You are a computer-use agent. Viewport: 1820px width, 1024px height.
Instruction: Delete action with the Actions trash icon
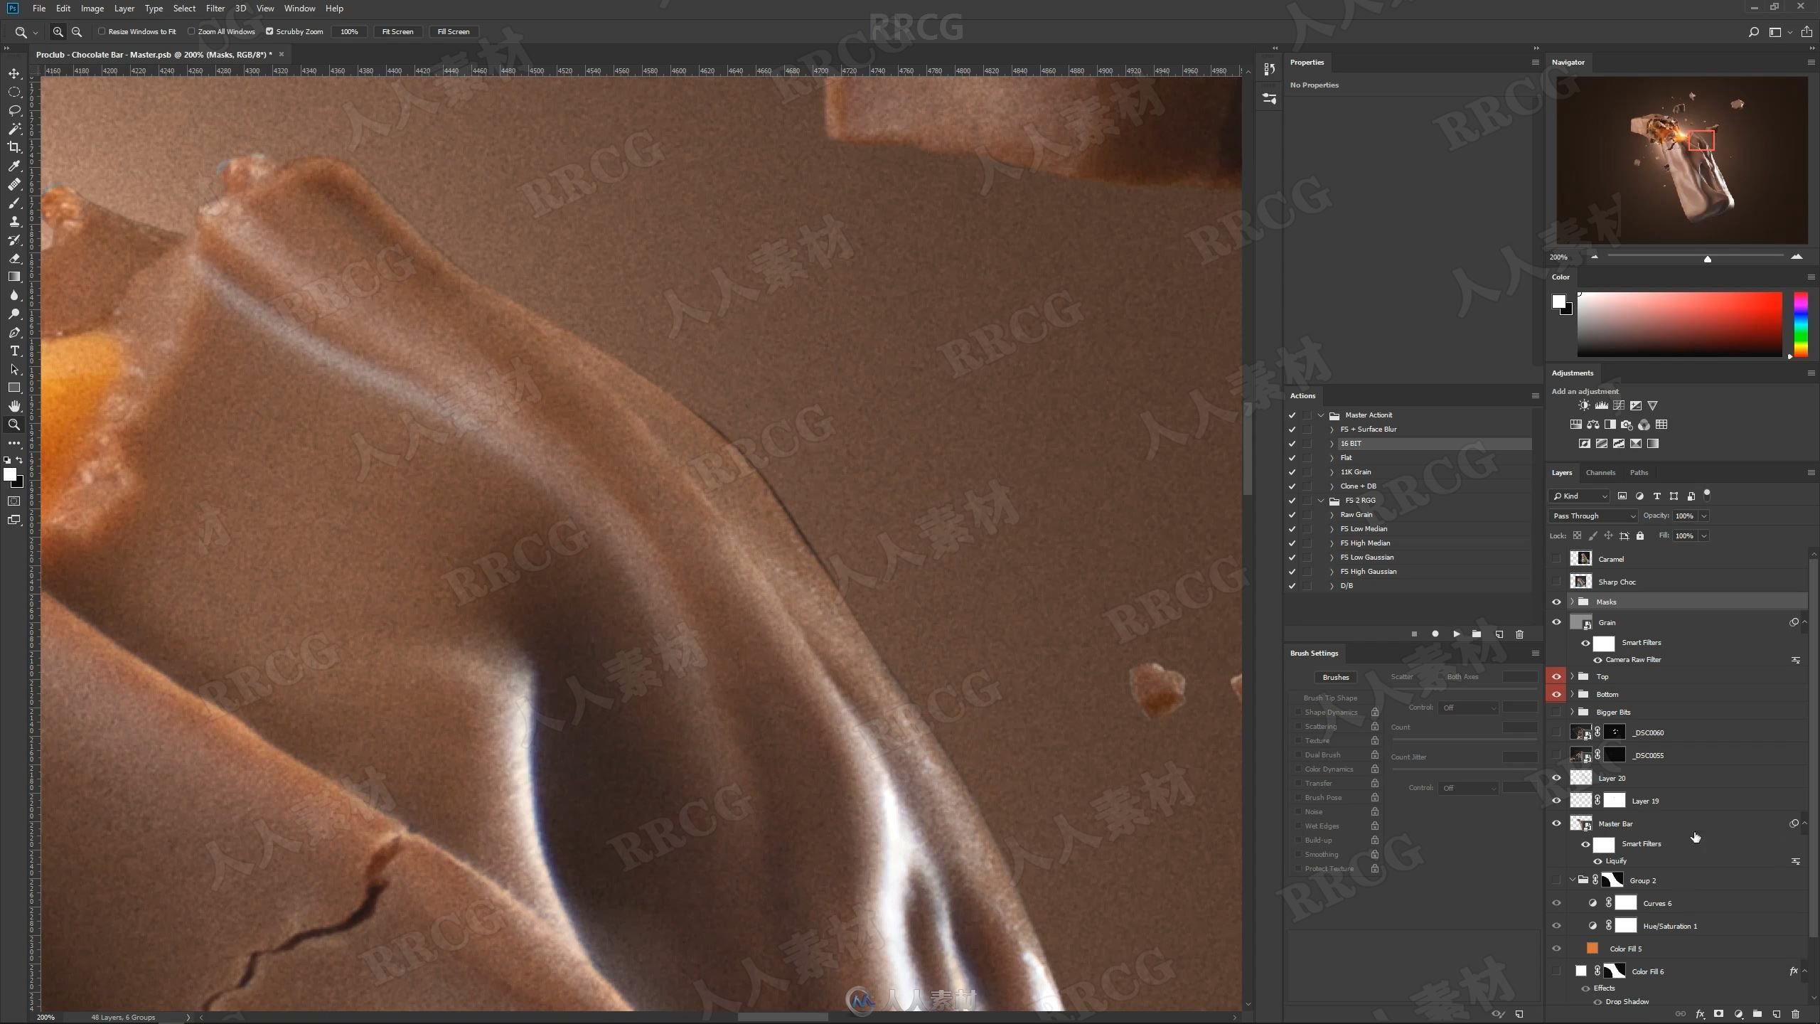1519,634
